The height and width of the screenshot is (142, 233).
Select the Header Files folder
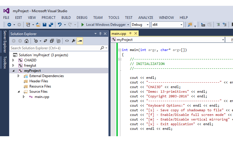click(x=39, y=81)
